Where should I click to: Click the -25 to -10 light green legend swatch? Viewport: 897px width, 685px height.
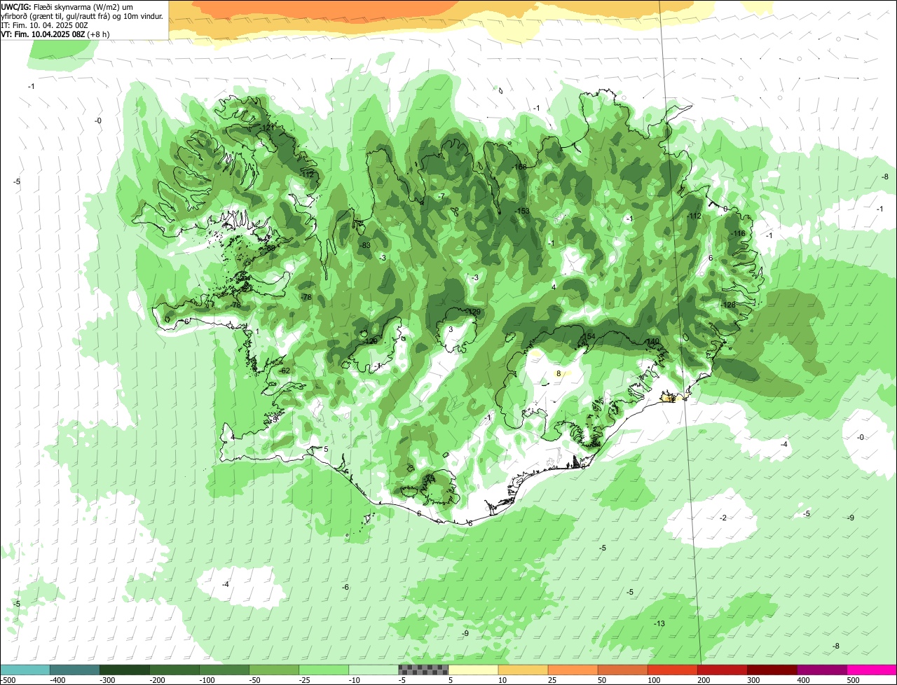click(324, 669)
